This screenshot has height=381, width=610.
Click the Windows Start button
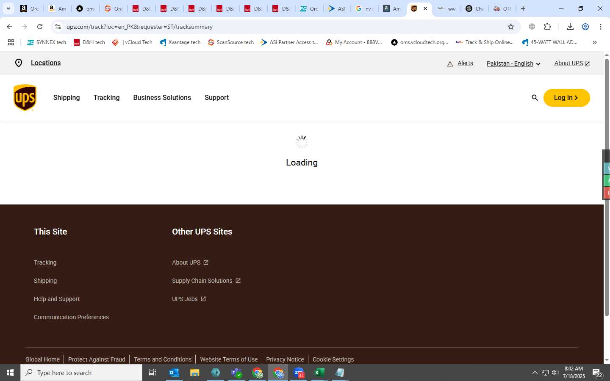point(10,373)
